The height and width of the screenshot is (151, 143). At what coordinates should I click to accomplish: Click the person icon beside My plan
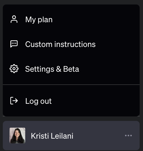(14, 19)
